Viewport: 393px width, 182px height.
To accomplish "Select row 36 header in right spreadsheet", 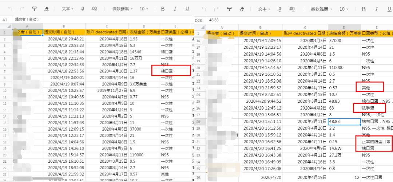I will pyautogui.click(x=200, y=177).
